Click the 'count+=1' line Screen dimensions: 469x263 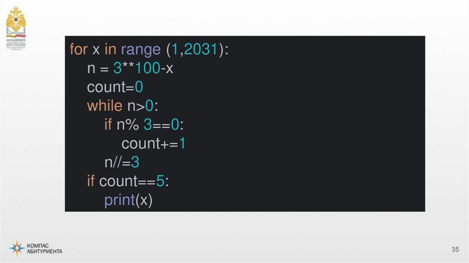point(153,143)
